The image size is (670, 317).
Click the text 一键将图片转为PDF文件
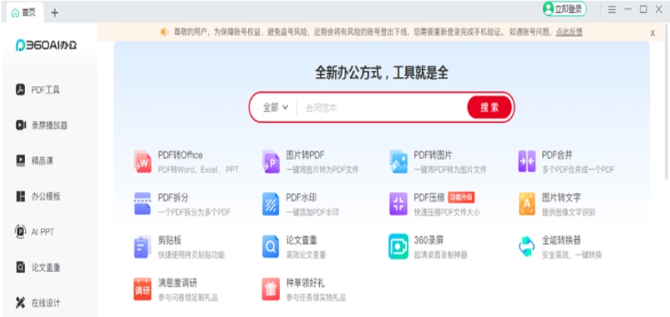[x=322, y=170]
